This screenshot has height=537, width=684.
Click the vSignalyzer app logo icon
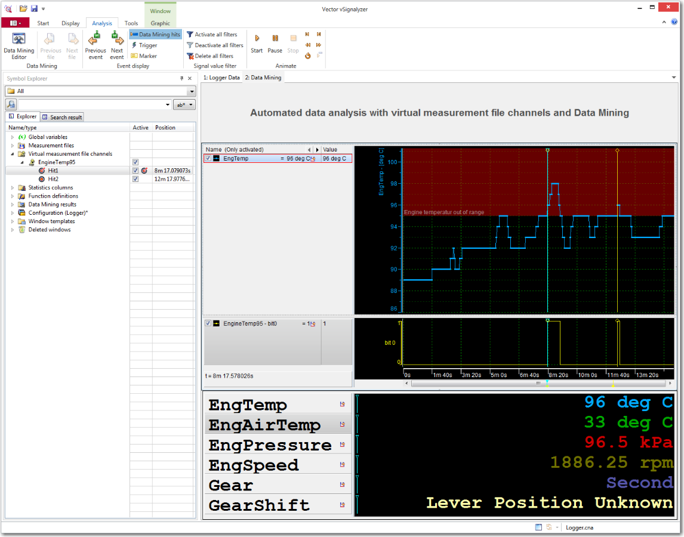click(x=8, y=8)
